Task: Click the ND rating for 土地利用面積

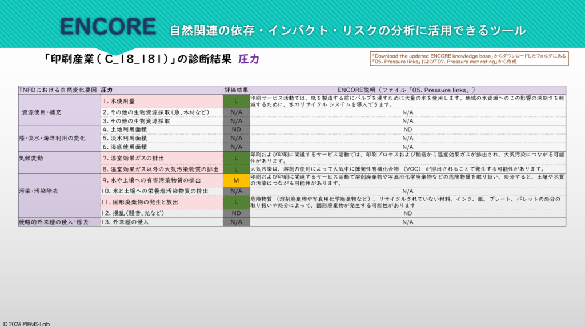Action: pos(235,129)
